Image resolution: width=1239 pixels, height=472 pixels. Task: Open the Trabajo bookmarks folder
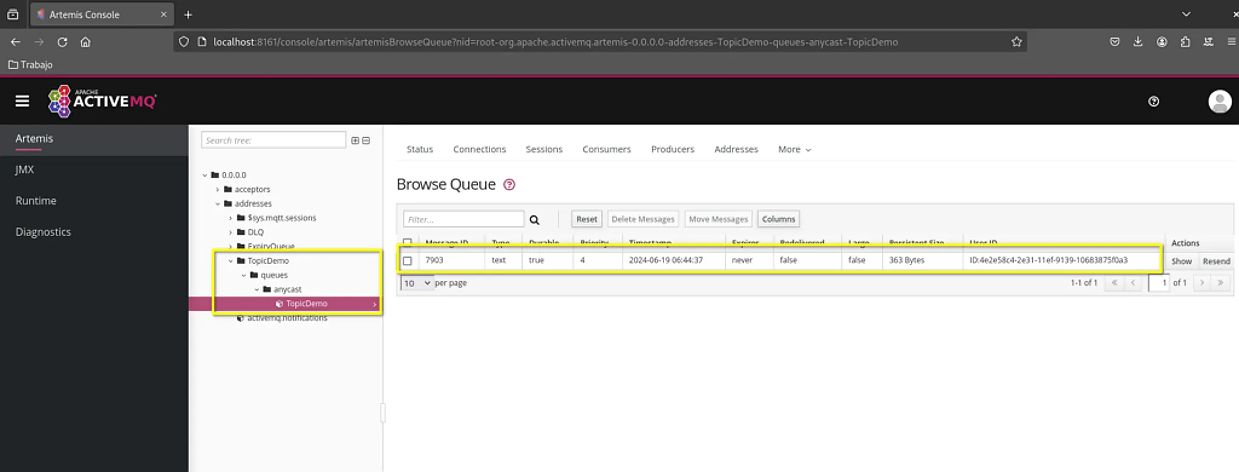(30, 65)
